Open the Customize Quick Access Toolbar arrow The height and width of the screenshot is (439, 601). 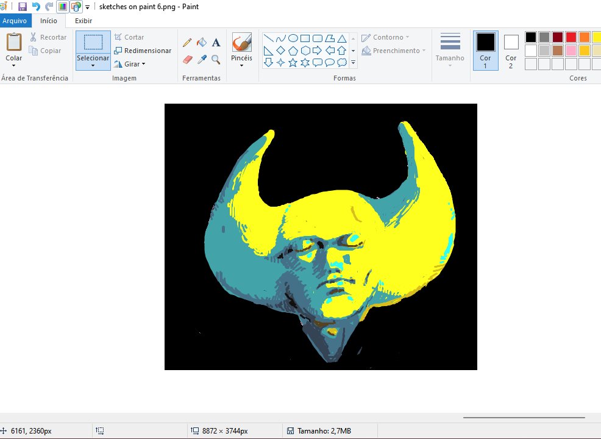click(x=87, y=7)
